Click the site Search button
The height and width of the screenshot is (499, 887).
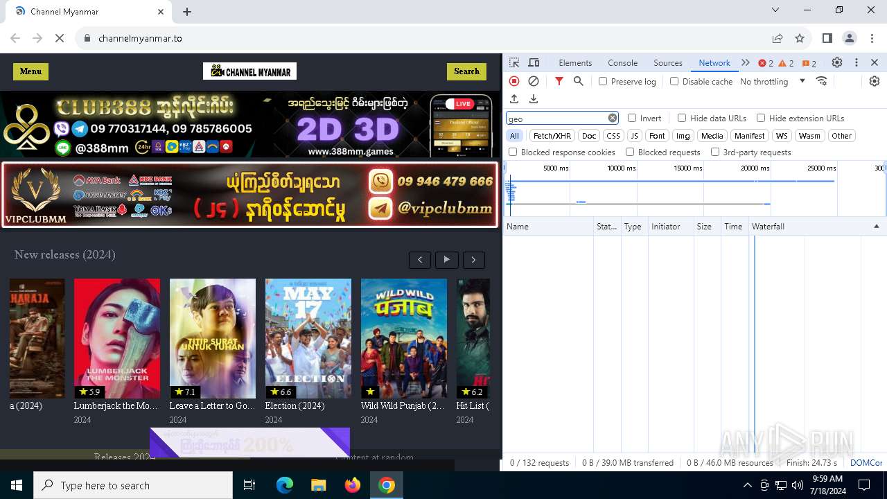pos(466,71)
